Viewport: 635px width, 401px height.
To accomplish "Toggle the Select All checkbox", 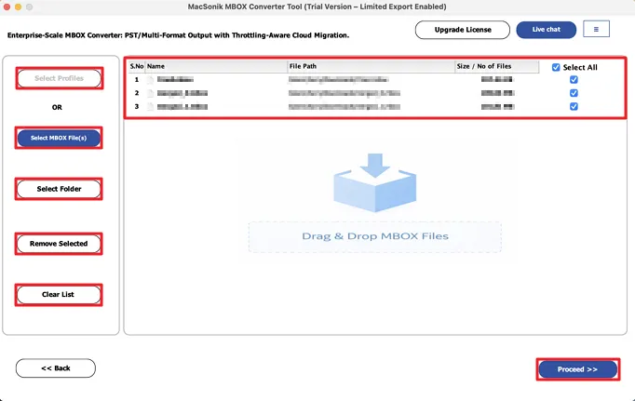I will 556,67.
